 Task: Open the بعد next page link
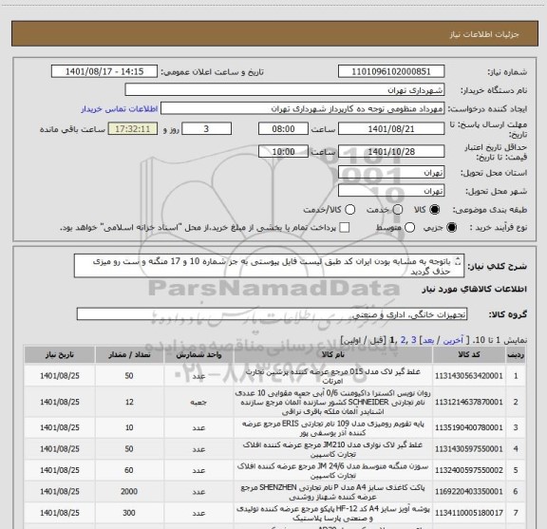click(428, 340)
